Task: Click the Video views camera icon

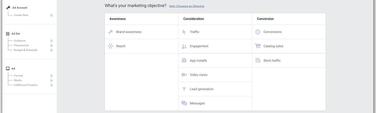Action: pyautogui.click(x=184, y=75)
